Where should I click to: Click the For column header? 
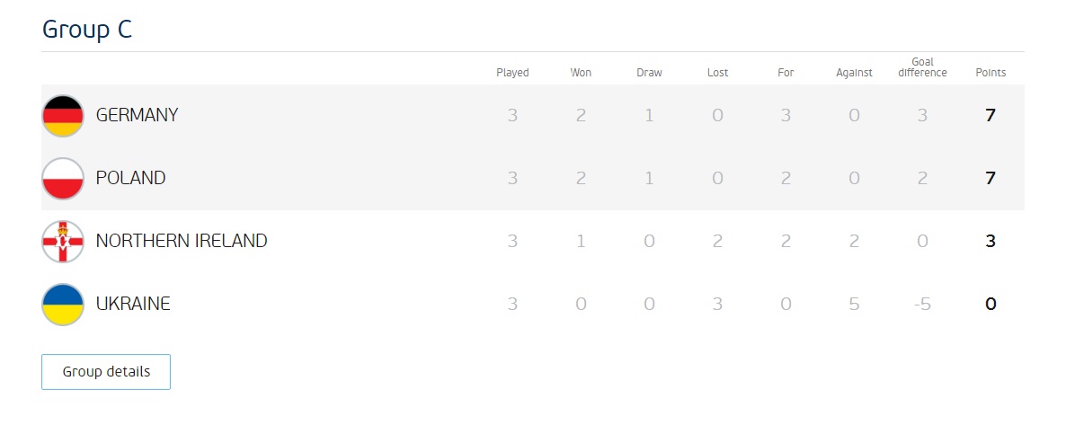[786, 73]
